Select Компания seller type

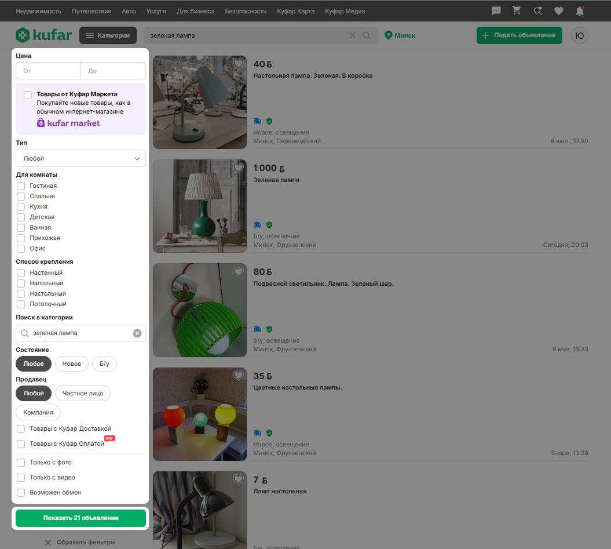pos(38,412)
